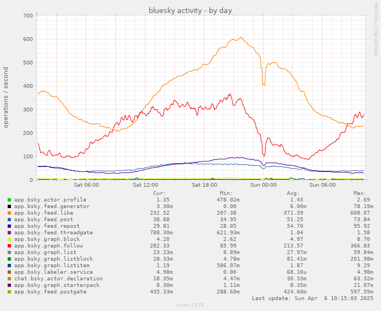Click the 'Last update' timestamp text

(312, 298)
